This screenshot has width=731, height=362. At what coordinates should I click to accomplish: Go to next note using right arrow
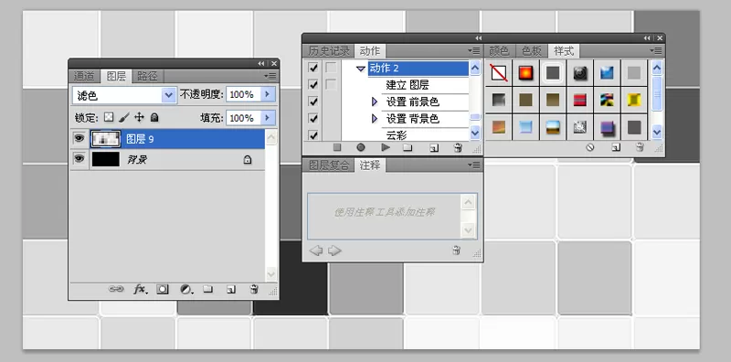[334, 251]
